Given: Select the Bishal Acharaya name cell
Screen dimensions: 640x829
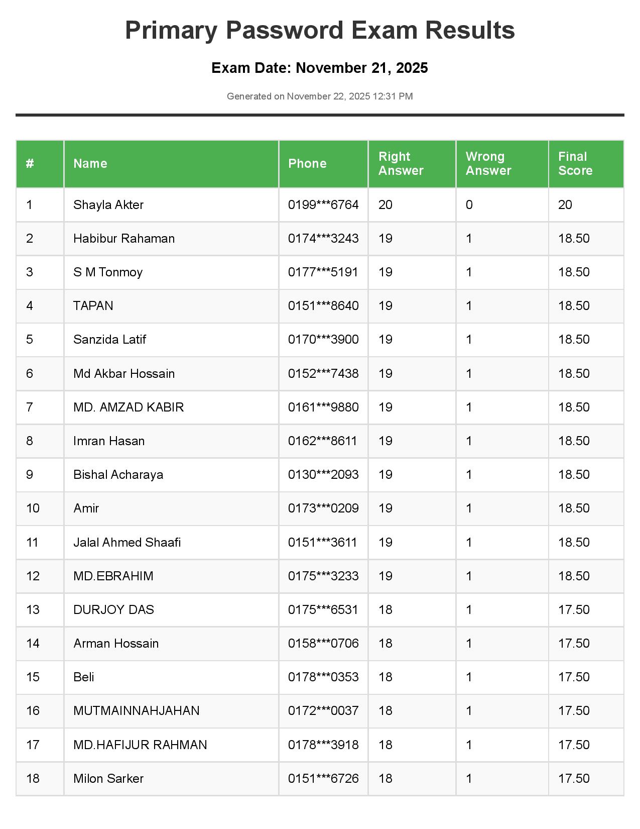Looking at the screenshot, I should coord(118,475).
